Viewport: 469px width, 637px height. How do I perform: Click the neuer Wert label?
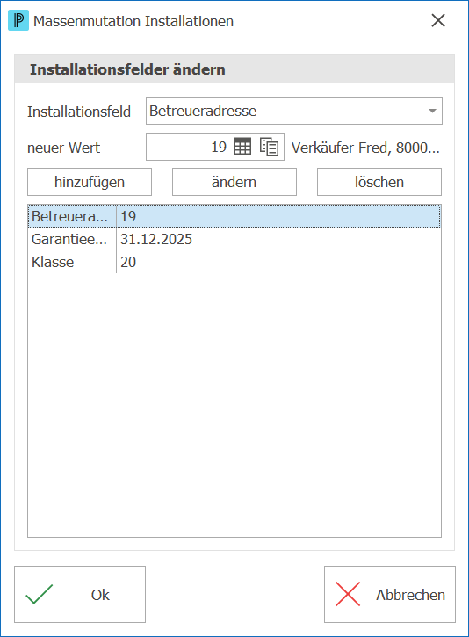(x=64, y=148)
